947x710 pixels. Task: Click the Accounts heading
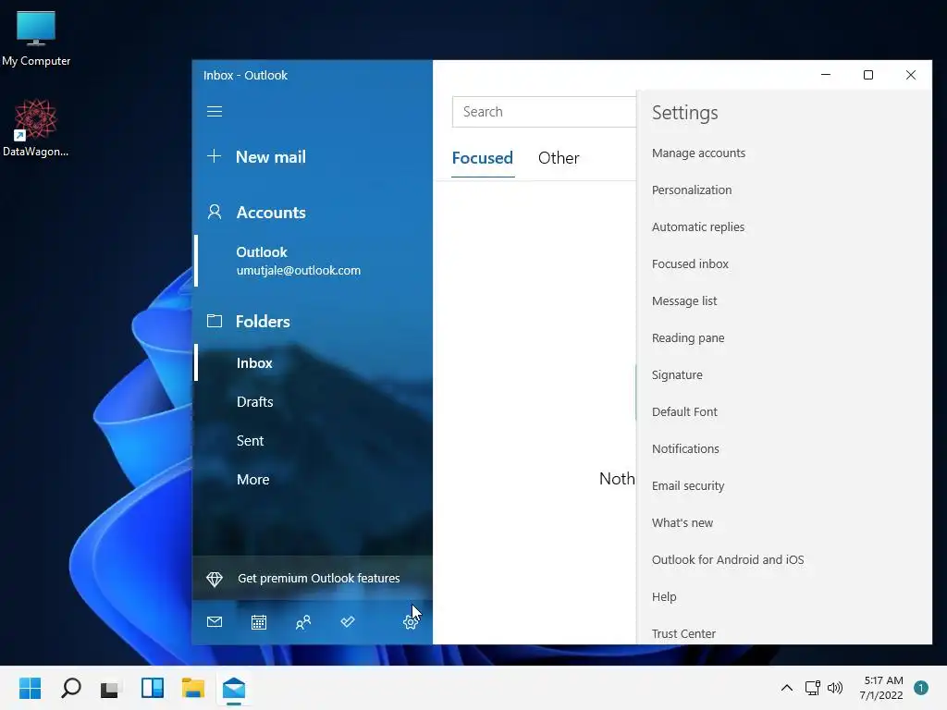point(271,213)
